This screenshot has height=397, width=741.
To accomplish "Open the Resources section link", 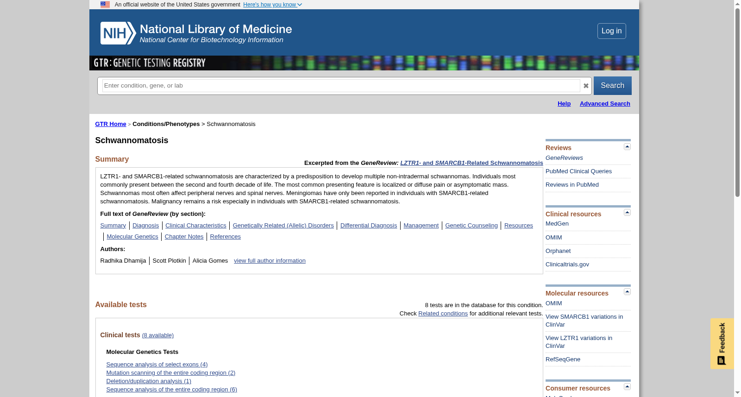I will point(519,226).
